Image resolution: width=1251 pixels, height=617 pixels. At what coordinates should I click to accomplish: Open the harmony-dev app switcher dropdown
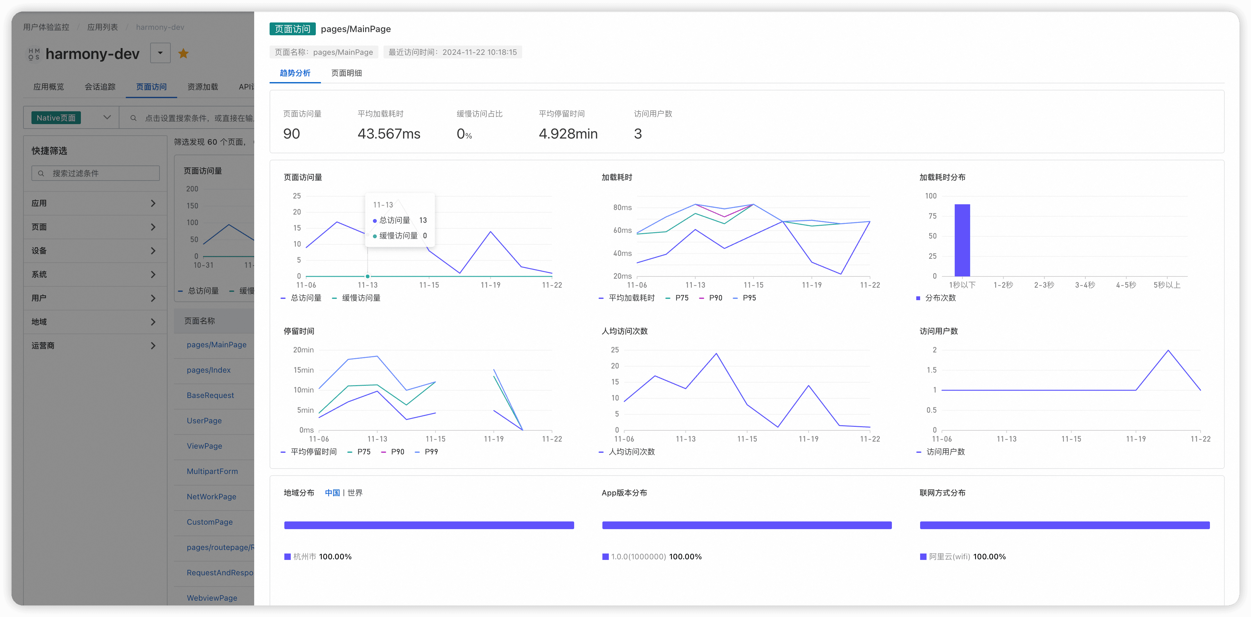(x=160, y=53)
